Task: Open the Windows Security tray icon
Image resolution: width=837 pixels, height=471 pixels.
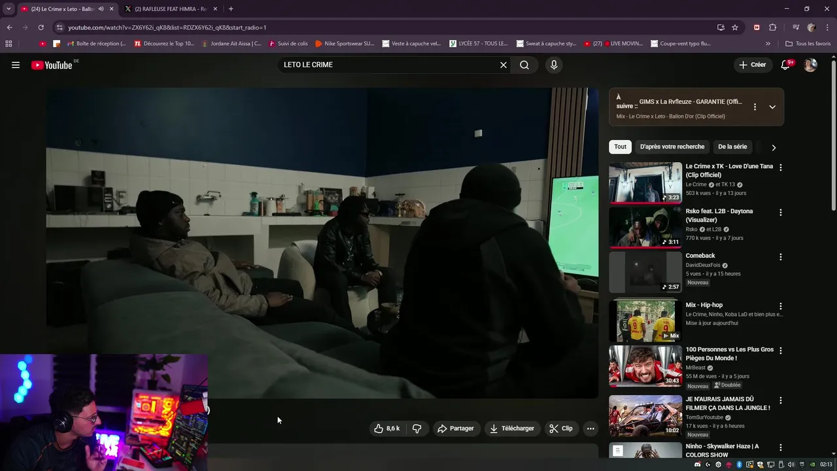Action: [x=760, y=464]
